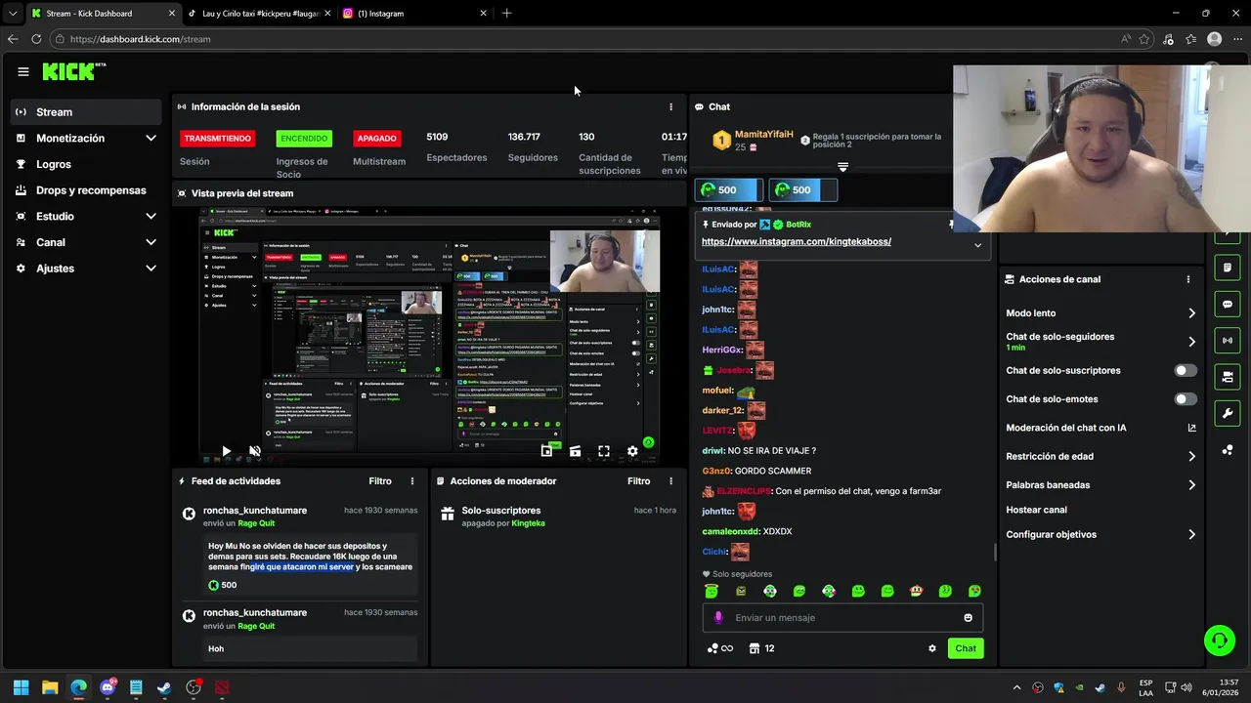Toggle Chat de solo-suscriptores switch
Viewport: 1251px width, 703px height.
[1186, 371]
